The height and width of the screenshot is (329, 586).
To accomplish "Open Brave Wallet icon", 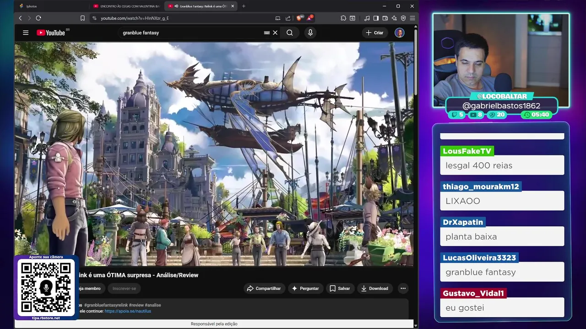I will click(x=385, y=18).
